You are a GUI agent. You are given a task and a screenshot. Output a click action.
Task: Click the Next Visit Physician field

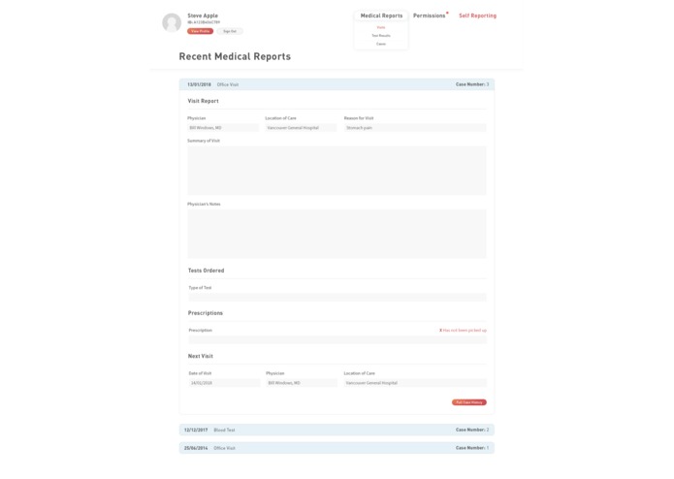click(x=302, y=383)
